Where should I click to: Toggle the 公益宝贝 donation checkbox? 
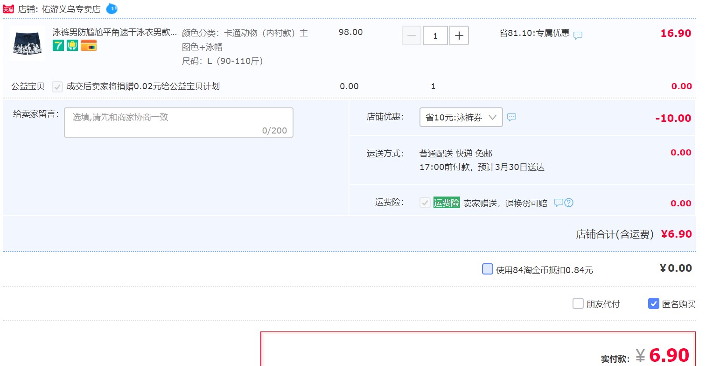pyautogui.click(x=57, y=86)
